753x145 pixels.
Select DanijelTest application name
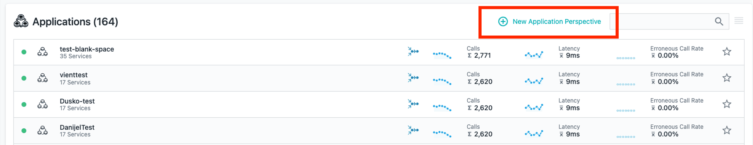pos(77,127)
